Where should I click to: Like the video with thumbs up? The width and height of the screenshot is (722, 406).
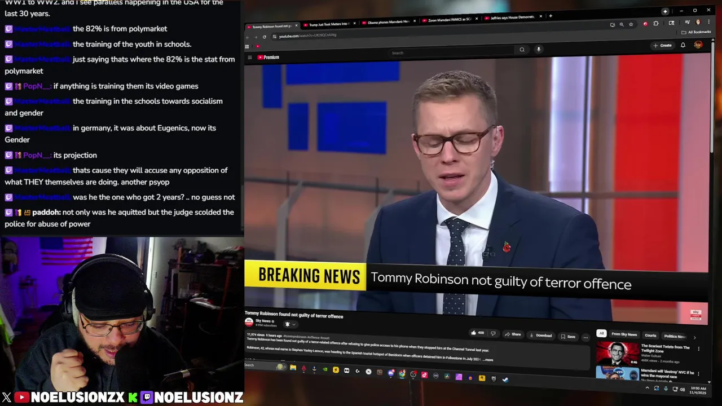pyautogui.click(x=477, y=333)
